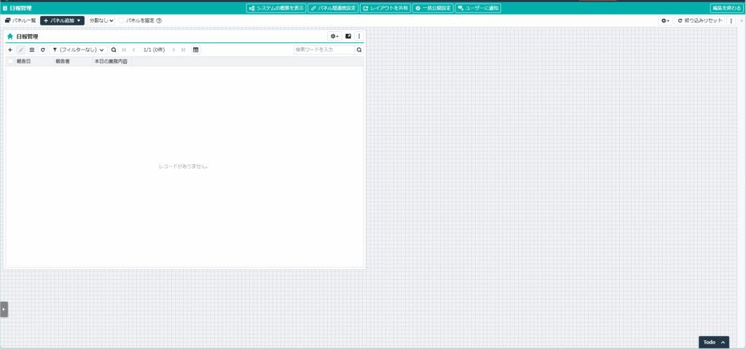746x349 pixels.
Task: Click the 報告日 column header
Action: pyautogui.click(x=24, y=62)
